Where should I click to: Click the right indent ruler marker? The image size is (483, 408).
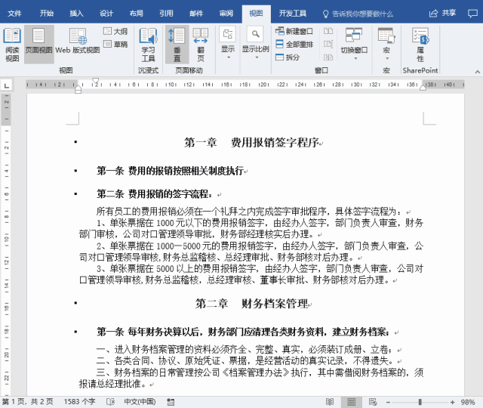[423, 88]
